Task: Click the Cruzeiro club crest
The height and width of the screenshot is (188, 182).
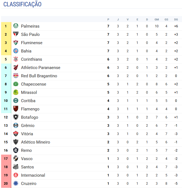Action: pyautogui.click(x=16, y=183)
